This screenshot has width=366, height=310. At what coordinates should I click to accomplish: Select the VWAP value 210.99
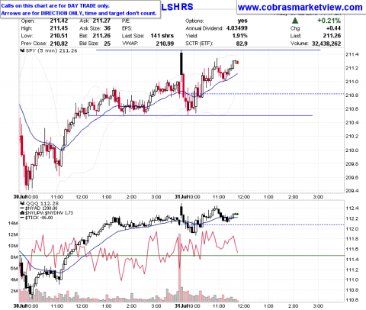pos(165,44)
